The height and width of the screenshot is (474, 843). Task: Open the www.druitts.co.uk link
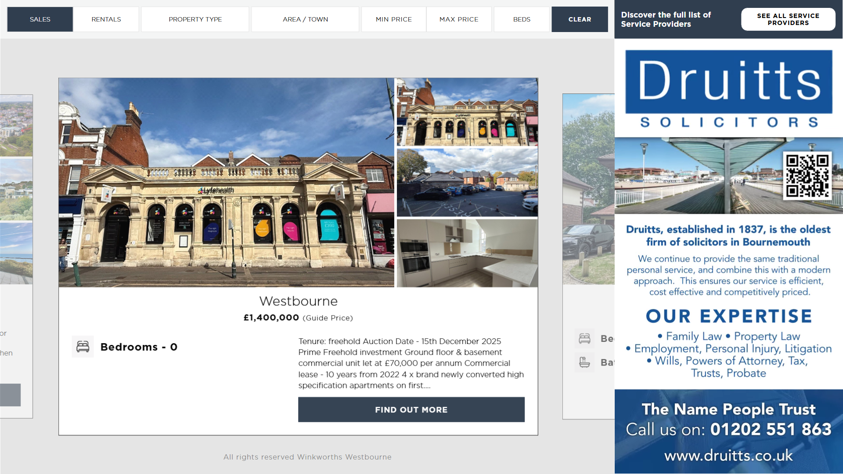728,455
